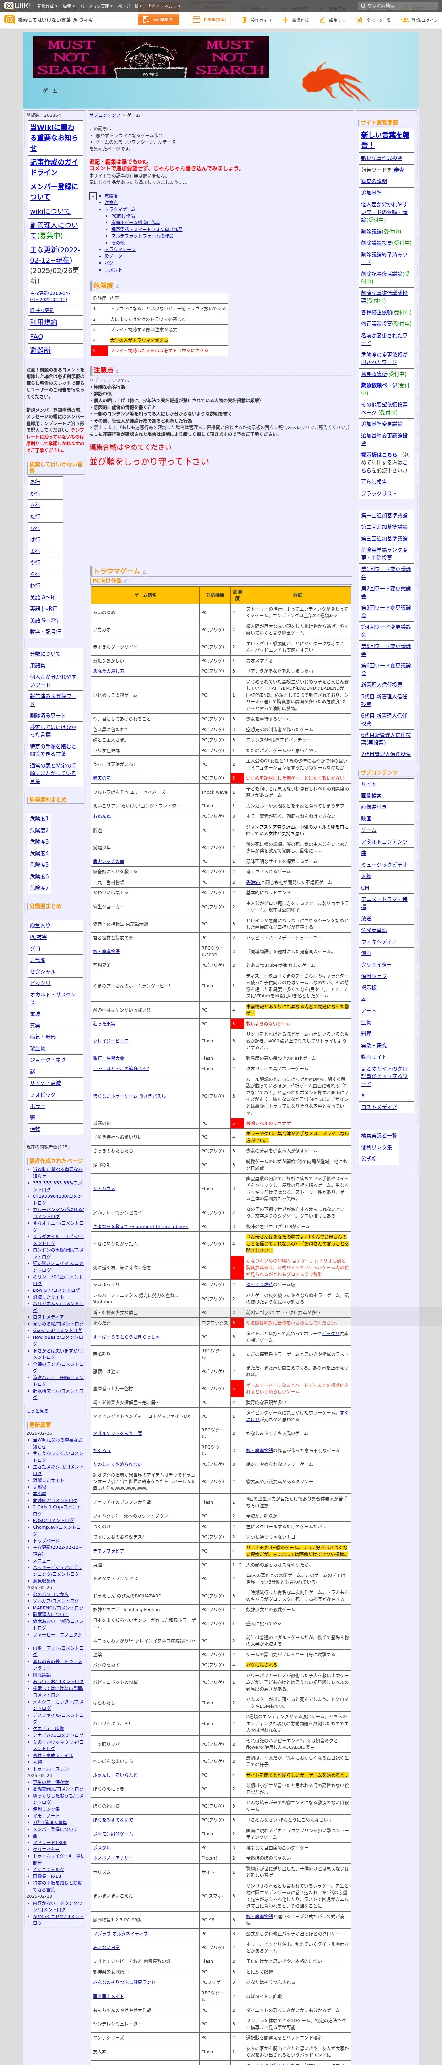
Task: Open 第一回追加基準議論 in right sidebar
Action: pyautogui.click(x=384, y=516)
